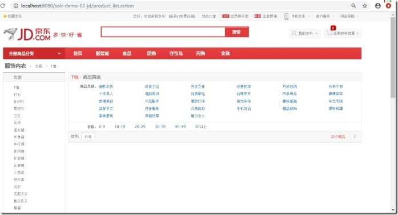Click 卫衣 in 女装 sidebar
Screen dimensions: 398x215
pyautogui.click(x=17, y=116)
